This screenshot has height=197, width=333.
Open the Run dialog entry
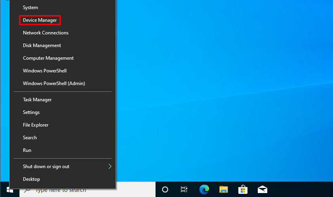pos(63,150)
